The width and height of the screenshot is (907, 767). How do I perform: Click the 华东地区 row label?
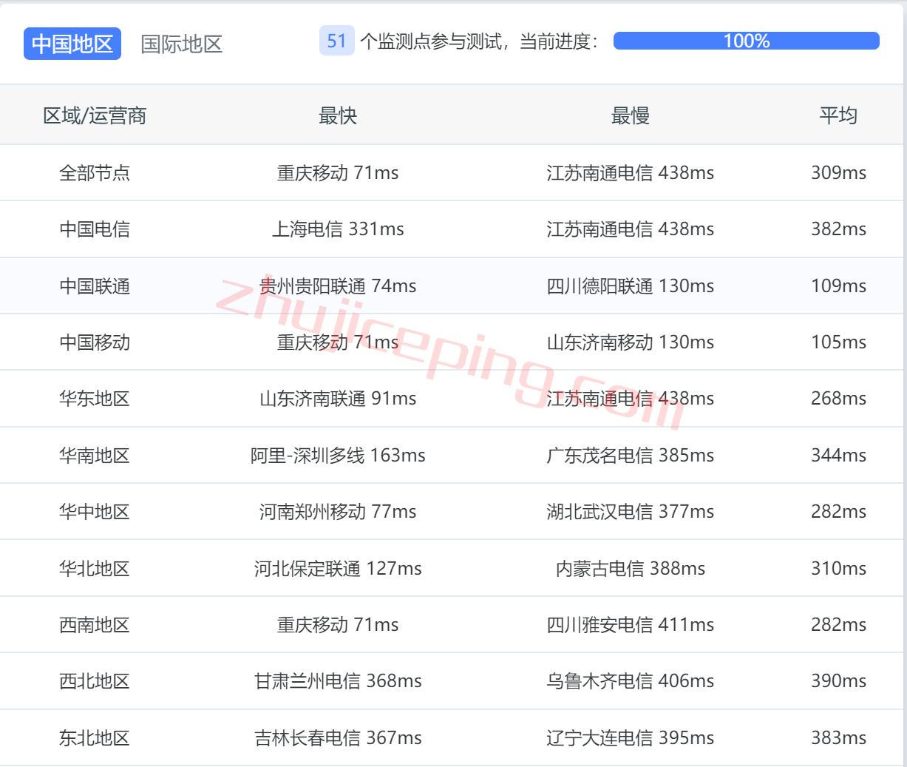click(95, 399)
